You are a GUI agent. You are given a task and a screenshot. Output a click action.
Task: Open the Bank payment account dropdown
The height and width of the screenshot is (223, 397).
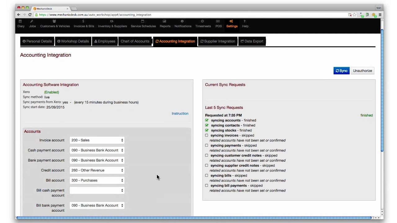pos(97,160)
